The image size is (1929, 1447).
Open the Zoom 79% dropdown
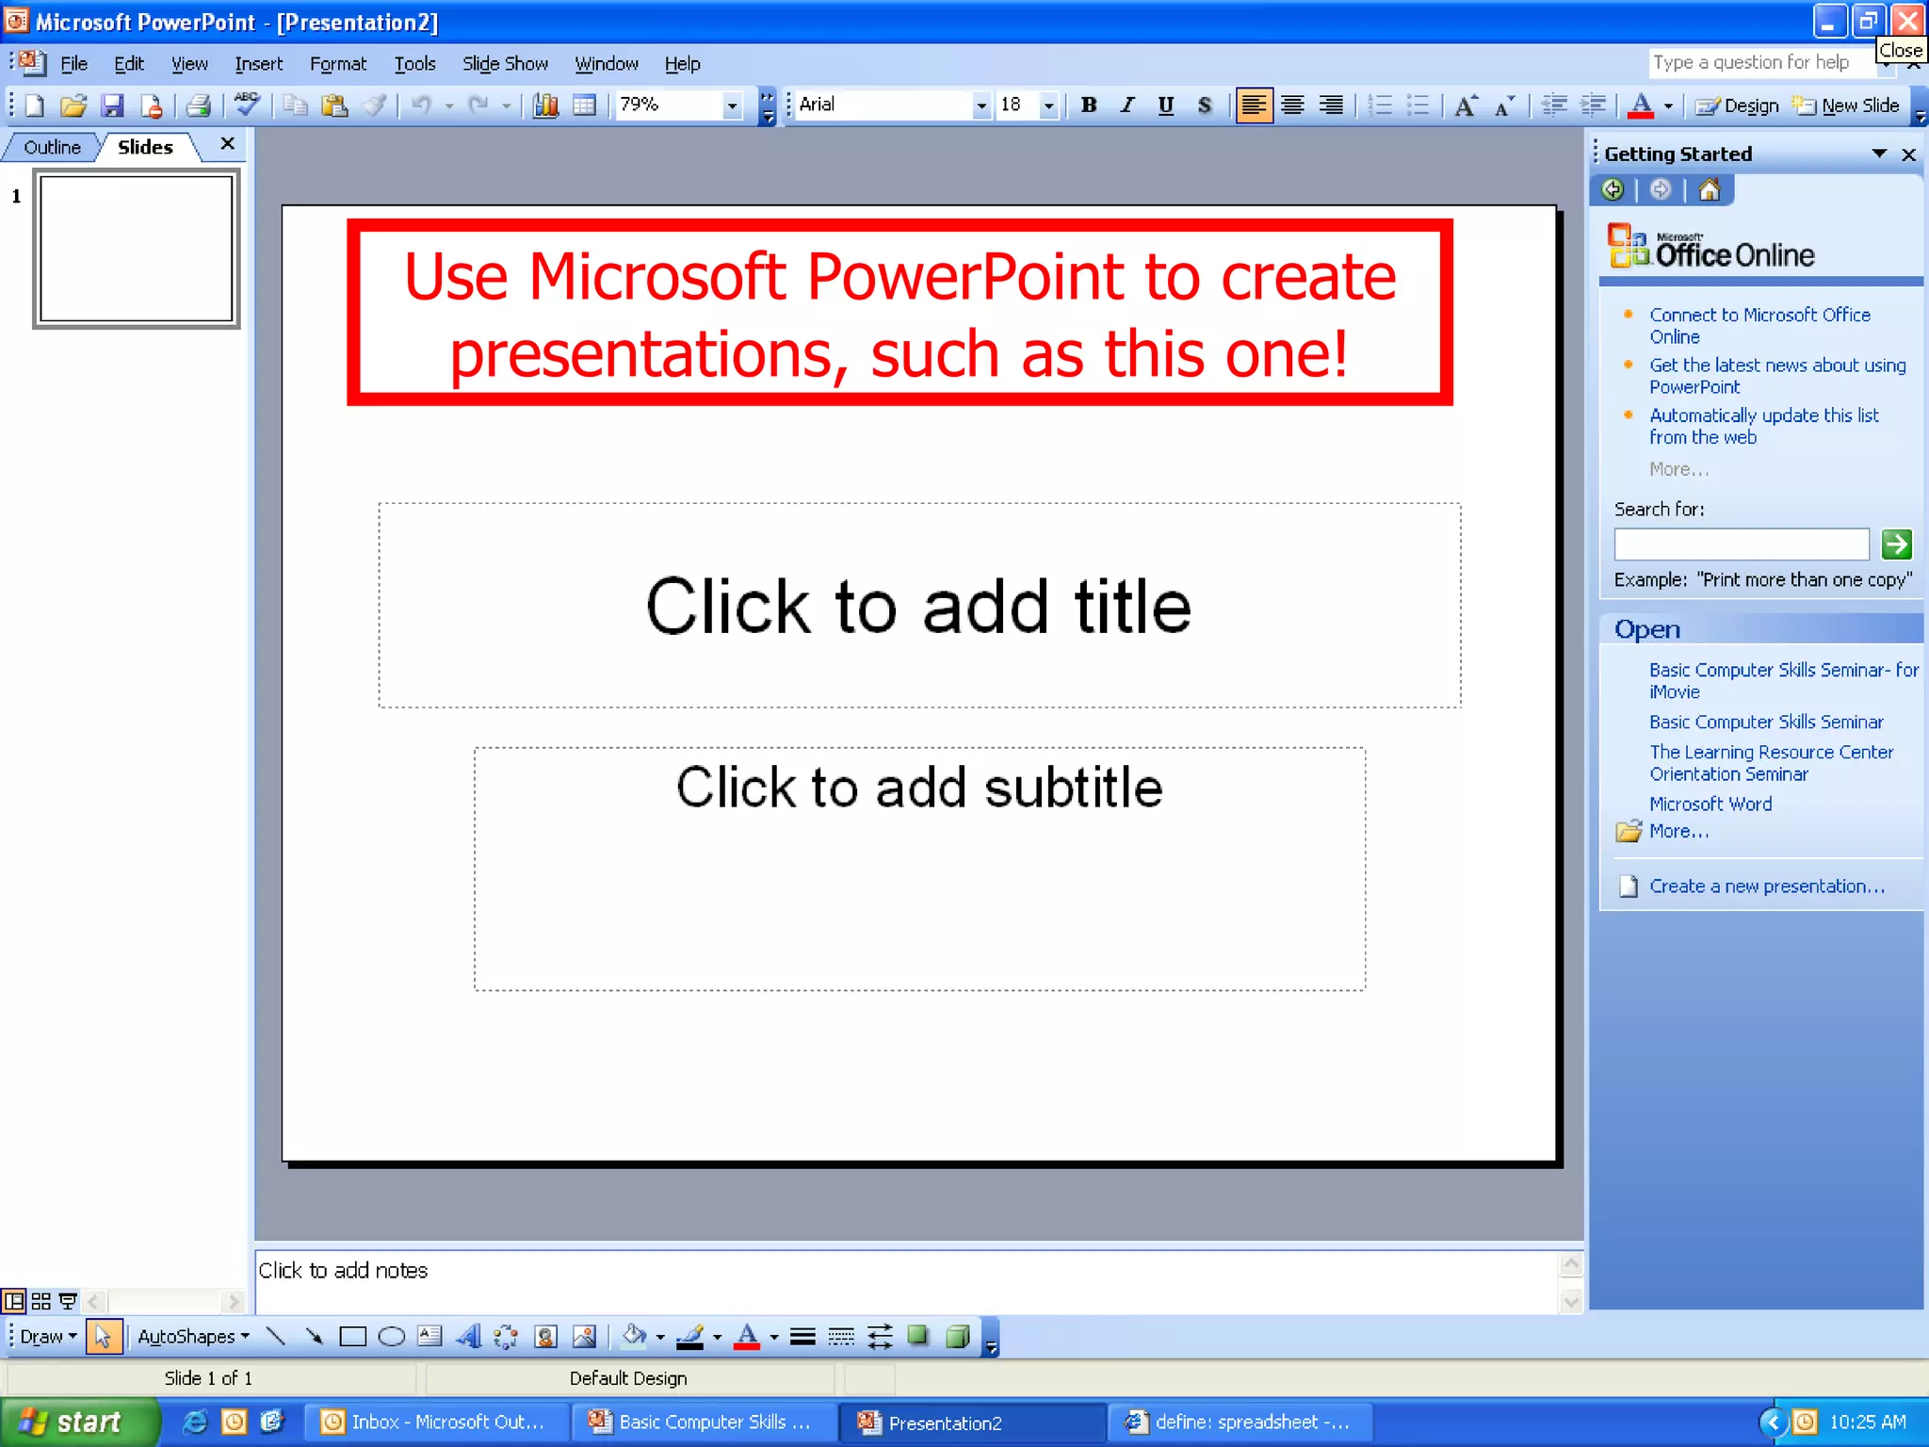[x=732, y=106]
